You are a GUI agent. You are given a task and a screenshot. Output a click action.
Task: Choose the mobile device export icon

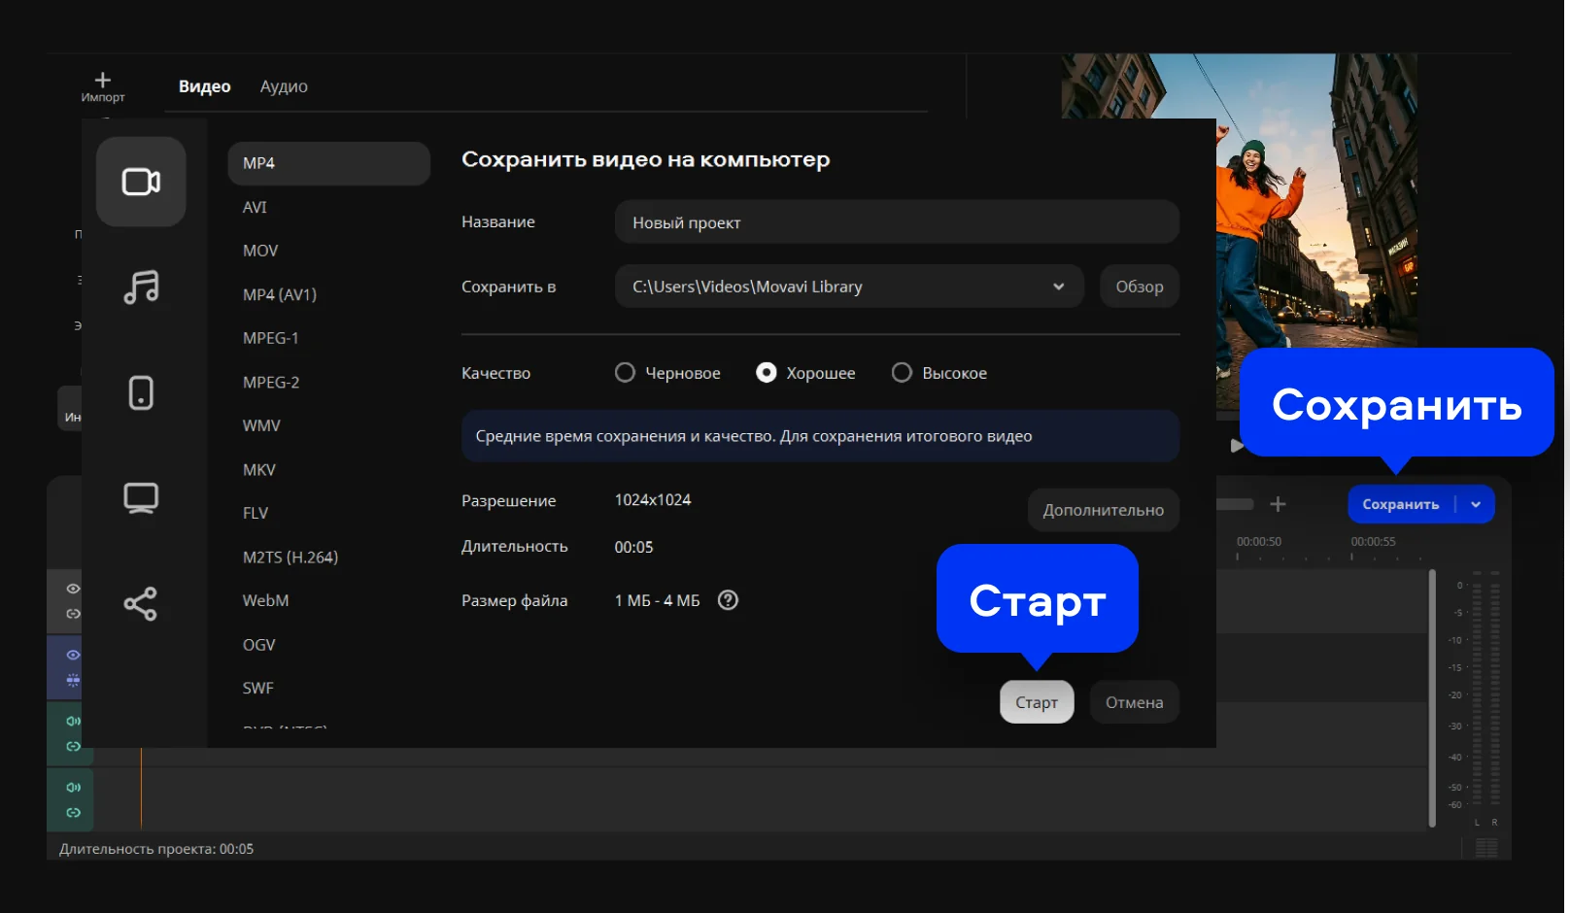141,392
